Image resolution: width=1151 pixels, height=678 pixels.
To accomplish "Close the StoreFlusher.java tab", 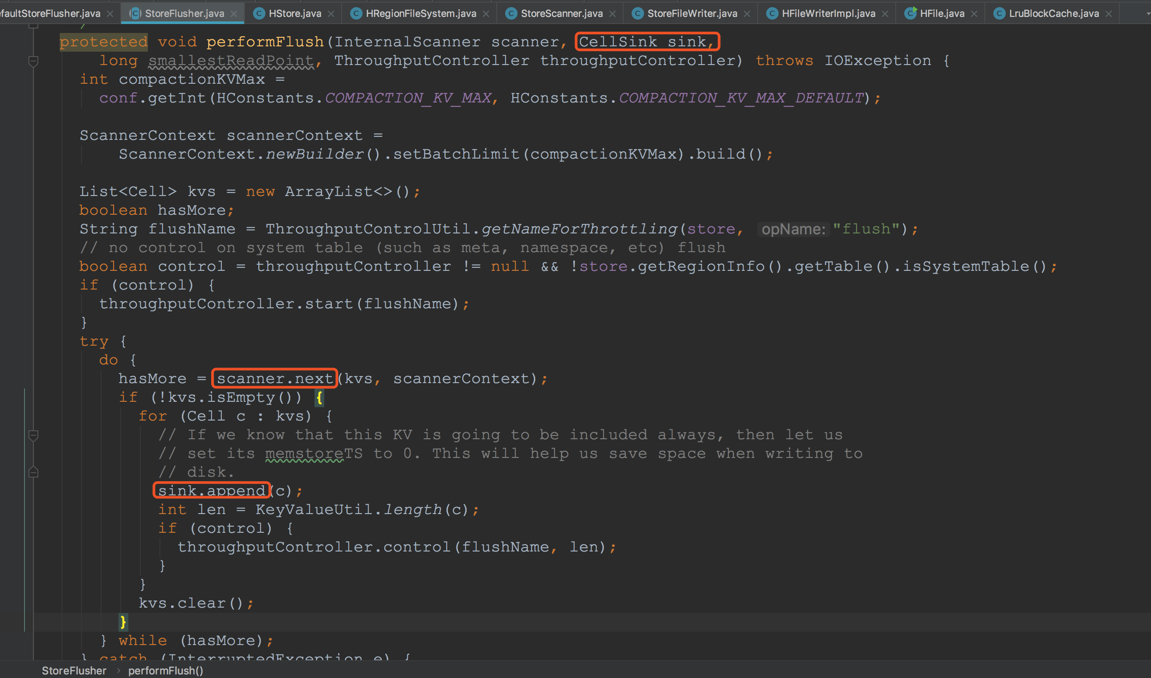I will (234, 14).
